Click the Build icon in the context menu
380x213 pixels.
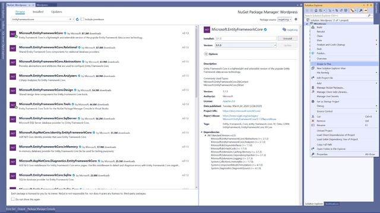[x=313, y=27]
